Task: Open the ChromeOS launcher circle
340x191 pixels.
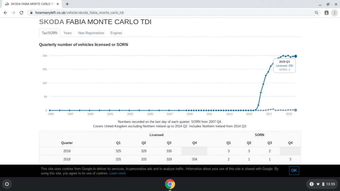Action: pos(7,184)
